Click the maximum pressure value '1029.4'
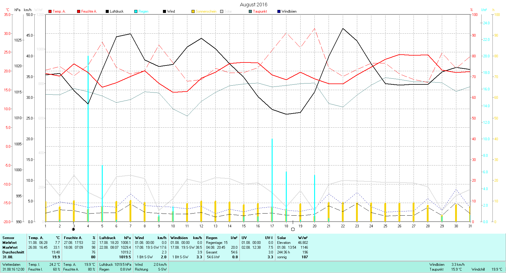The width and height of the screenshot is (506, 273). click(126, 247)
